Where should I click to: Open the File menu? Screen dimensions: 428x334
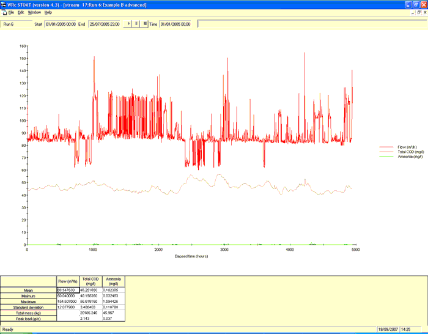pos(11,13)
